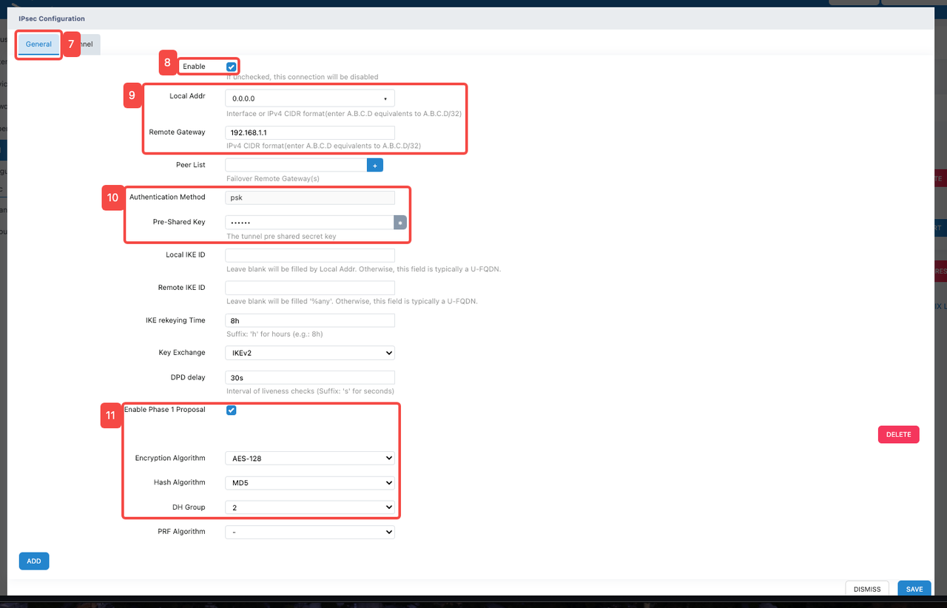947x608 pixels.
Task: Choose a Hash Algorithm from dropdown
Action: (x=309, y=483)
